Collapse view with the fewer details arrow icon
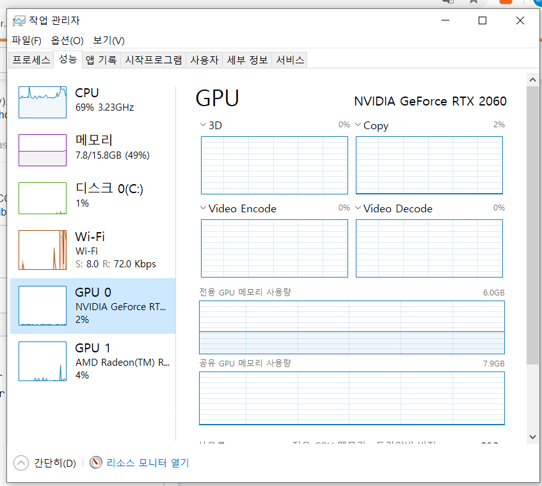 pos(20,462)
